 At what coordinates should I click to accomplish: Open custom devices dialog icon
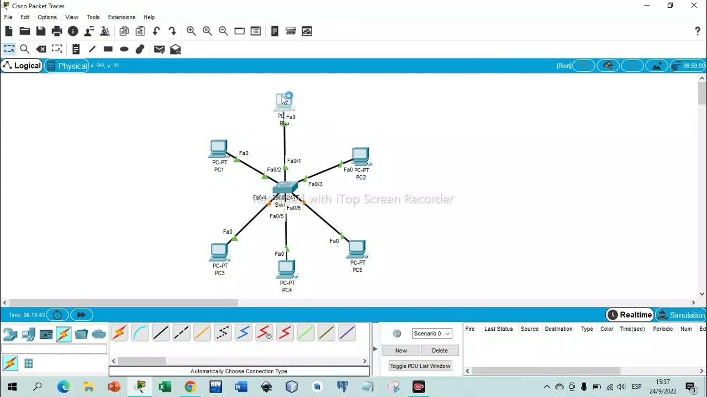(256, 31)
